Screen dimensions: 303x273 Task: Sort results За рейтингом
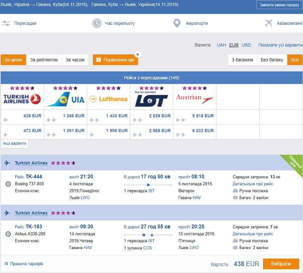click(x=44, y=60)
